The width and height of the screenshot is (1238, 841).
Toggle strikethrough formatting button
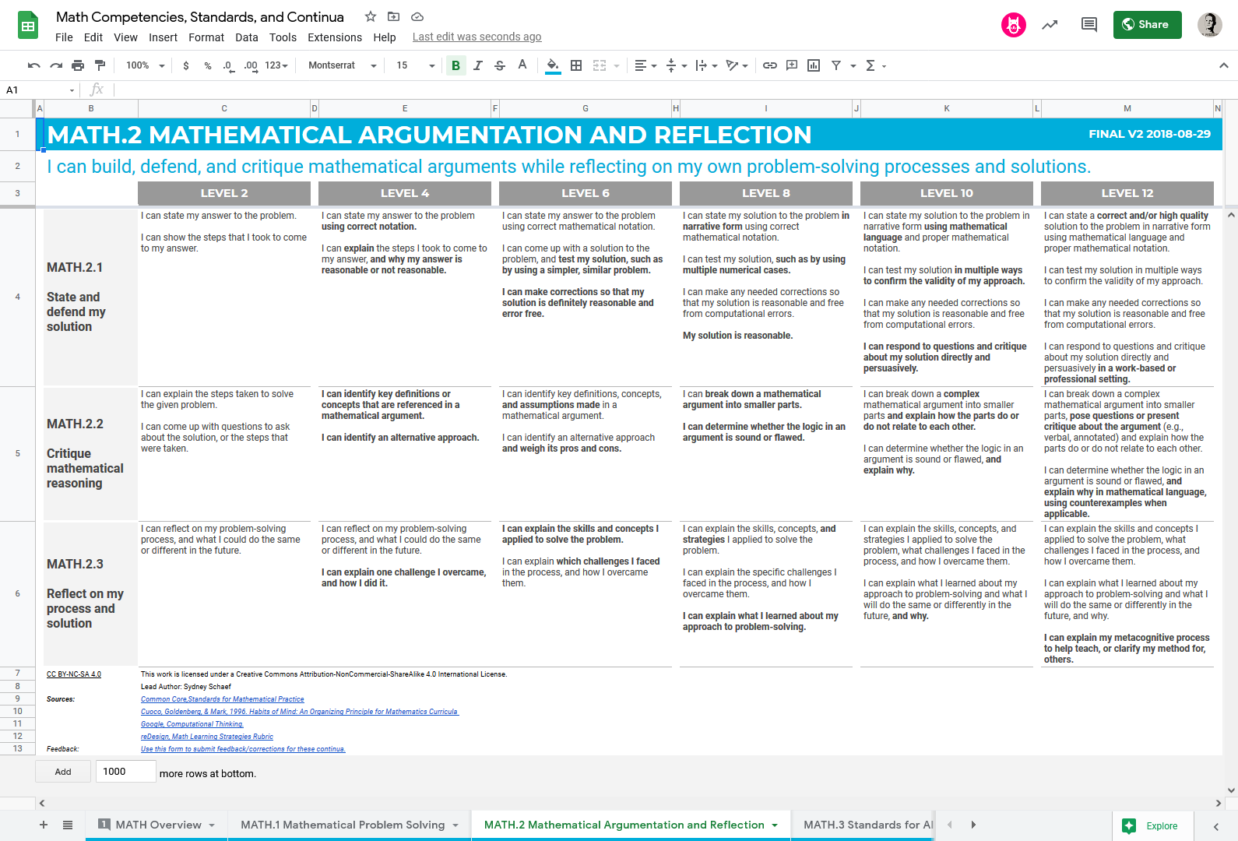pos(500,65)
